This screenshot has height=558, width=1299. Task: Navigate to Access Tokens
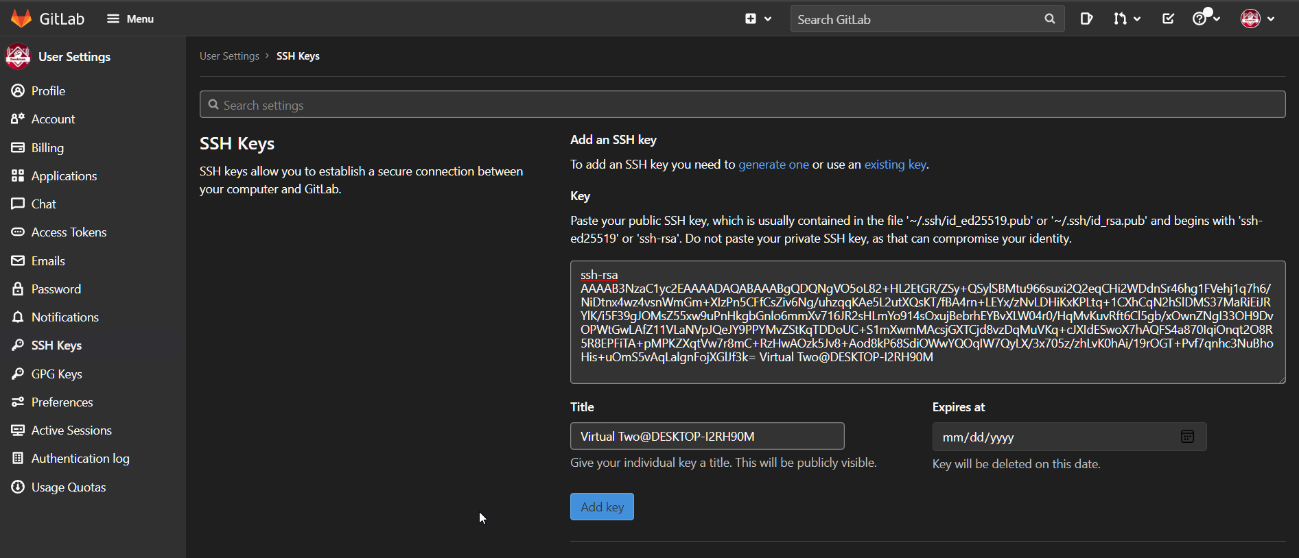click(69, 232)
